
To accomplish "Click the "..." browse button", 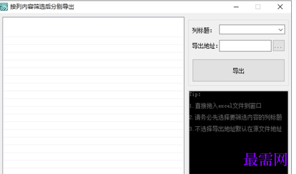I will (278, 46).
